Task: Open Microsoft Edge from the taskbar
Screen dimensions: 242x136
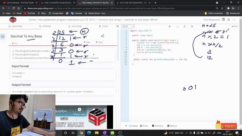Action: tap(89, 133)
